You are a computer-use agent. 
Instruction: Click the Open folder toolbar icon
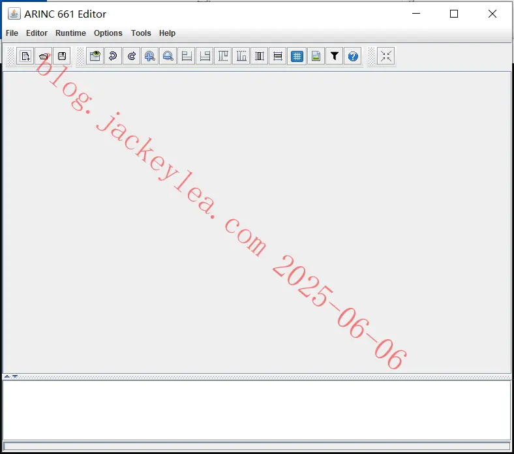(x=43, y=56)
